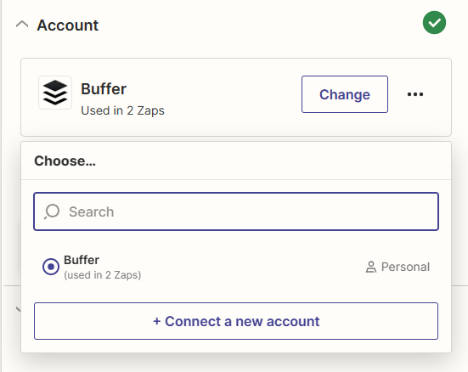The image size is (468, 372).
Task: Click the "Used in 2 Zaps" subtitle
Action: coord(122,110)
